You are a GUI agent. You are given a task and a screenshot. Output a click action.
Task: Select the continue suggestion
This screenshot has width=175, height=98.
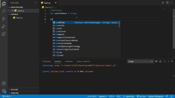(86, 32)
